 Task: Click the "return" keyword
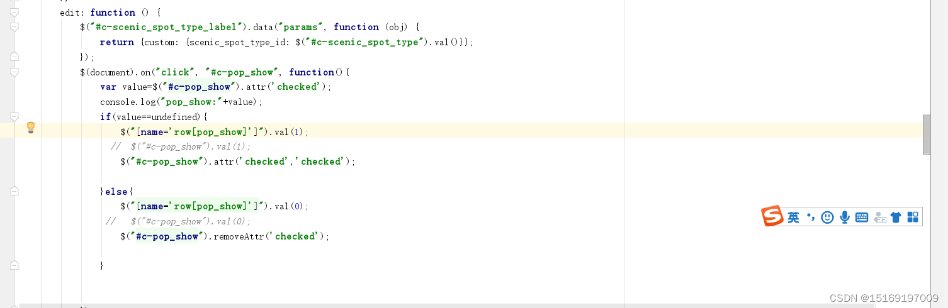coord(117,42)
